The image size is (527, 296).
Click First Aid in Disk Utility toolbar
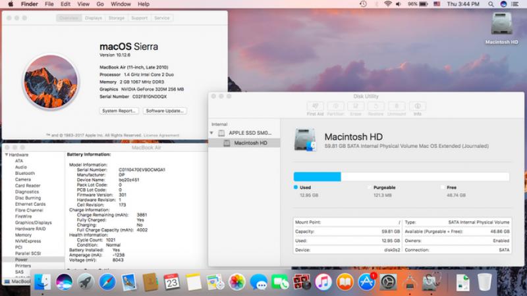315,109
